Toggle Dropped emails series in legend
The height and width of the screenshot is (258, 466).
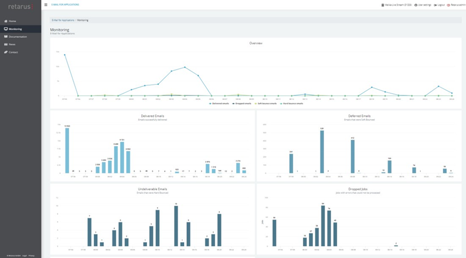coord(242,103)
